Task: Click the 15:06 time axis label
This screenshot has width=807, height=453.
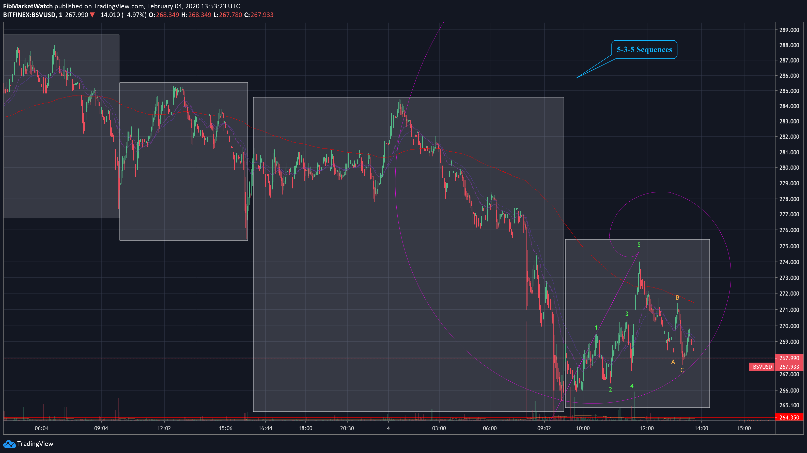Action: tap(226, 428)
